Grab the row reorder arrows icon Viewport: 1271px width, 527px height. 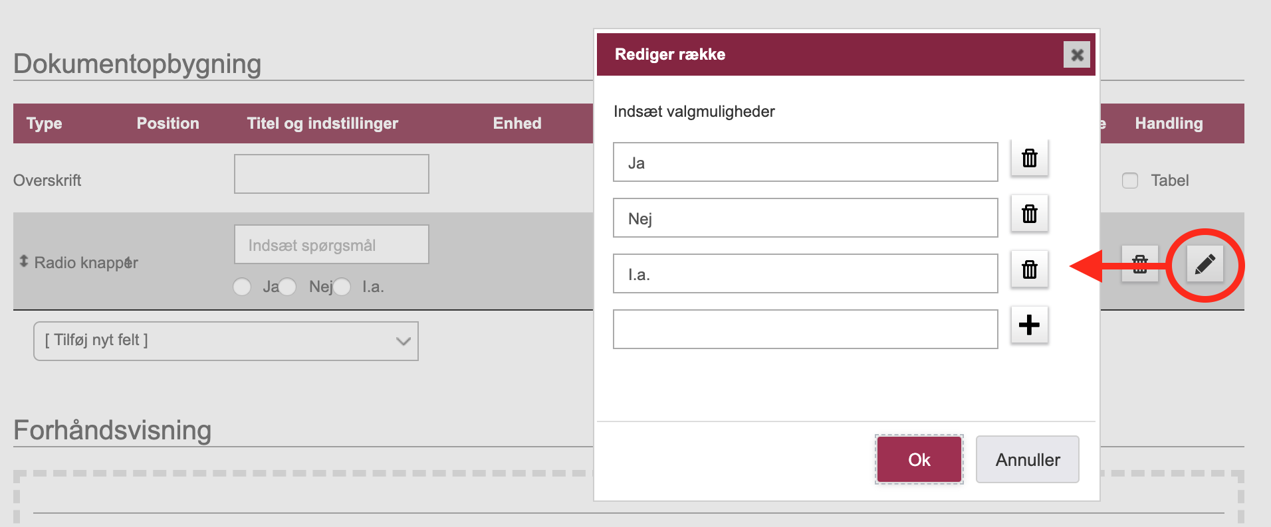point(24,262)
